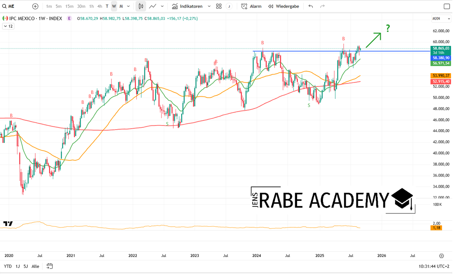
Task: Create an alert with the Alarm clock icon
Action: (x=244, y=6)
